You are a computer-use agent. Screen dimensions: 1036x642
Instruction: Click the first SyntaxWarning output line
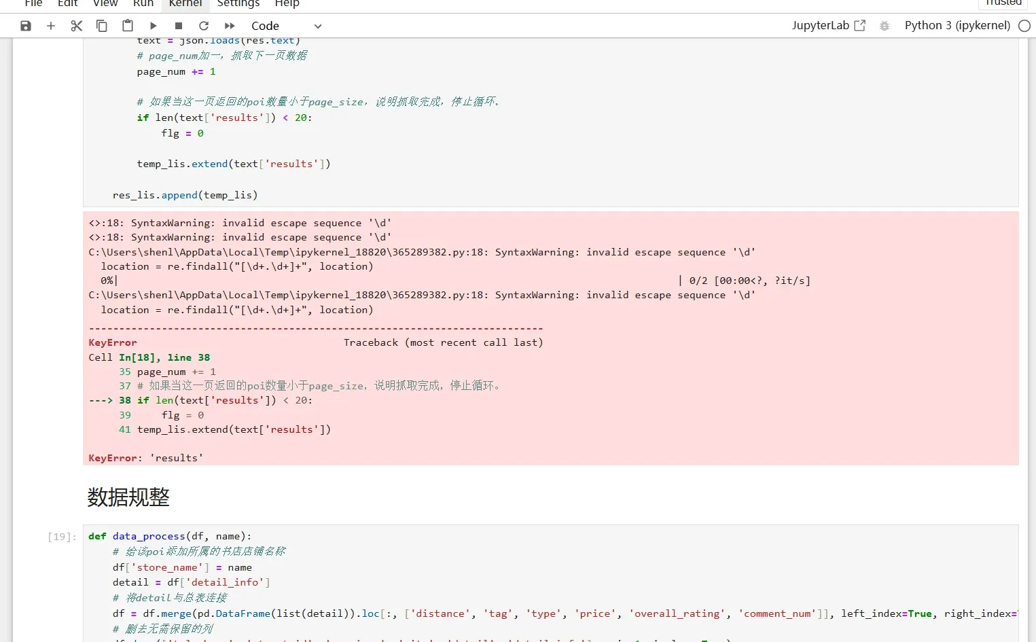coord(240,223)
